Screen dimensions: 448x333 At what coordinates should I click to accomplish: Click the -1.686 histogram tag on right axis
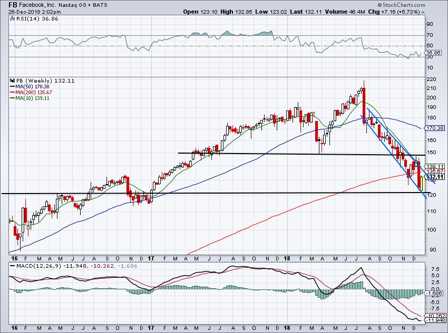click(434, 294)
